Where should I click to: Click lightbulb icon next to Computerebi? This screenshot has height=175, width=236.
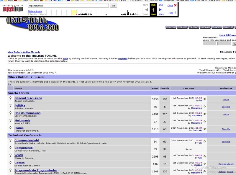10,148
